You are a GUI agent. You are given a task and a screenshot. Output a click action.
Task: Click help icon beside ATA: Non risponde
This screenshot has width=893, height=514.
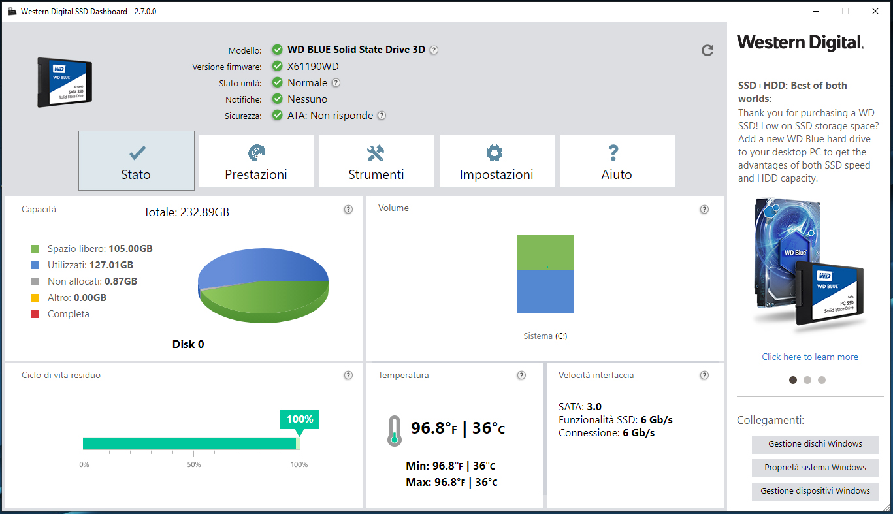[x=382, y=116]
